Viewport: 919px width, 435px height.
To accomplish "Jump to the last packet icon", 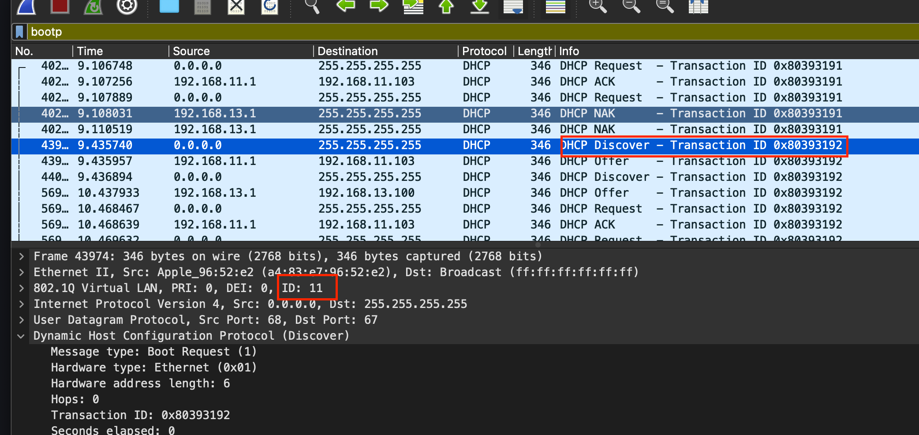I will 479,6.
